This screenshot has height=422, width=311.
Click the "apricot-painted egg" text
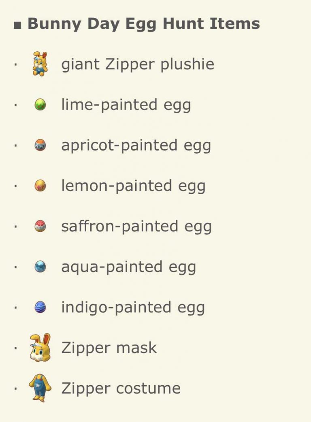point(136,145)
